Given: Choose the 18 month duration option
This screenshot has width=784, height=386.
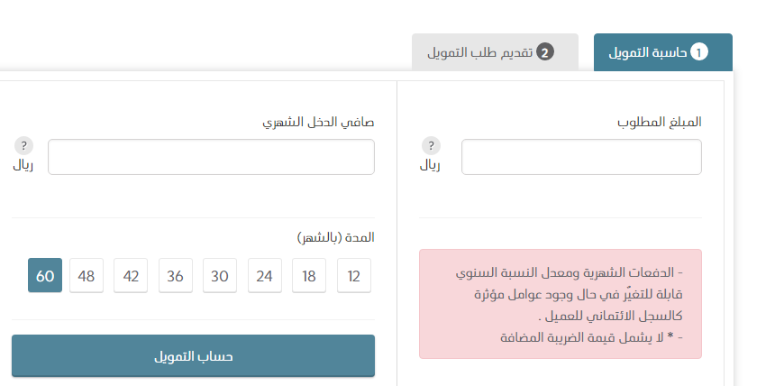Looking at the screenshot, I should tap(309, 275).
